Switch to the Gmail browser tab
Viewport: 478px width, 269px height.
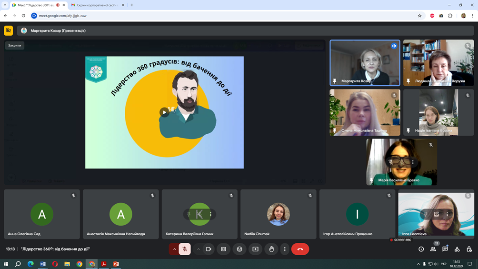[97, 5]
